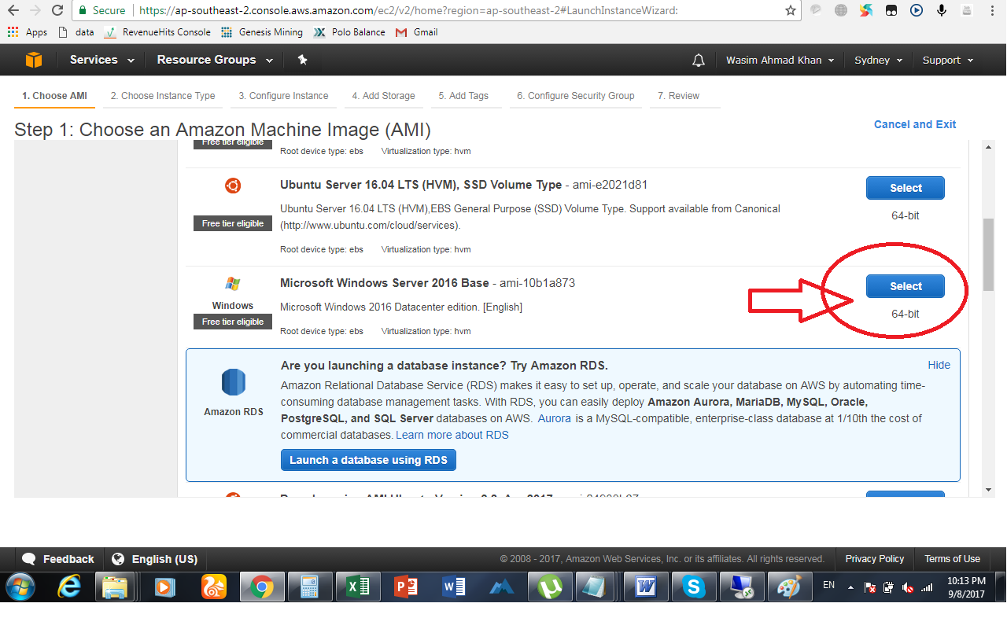Click the browser address bar URL
The height and width of the screenshot is (629, 1007).
pos(408,10)
